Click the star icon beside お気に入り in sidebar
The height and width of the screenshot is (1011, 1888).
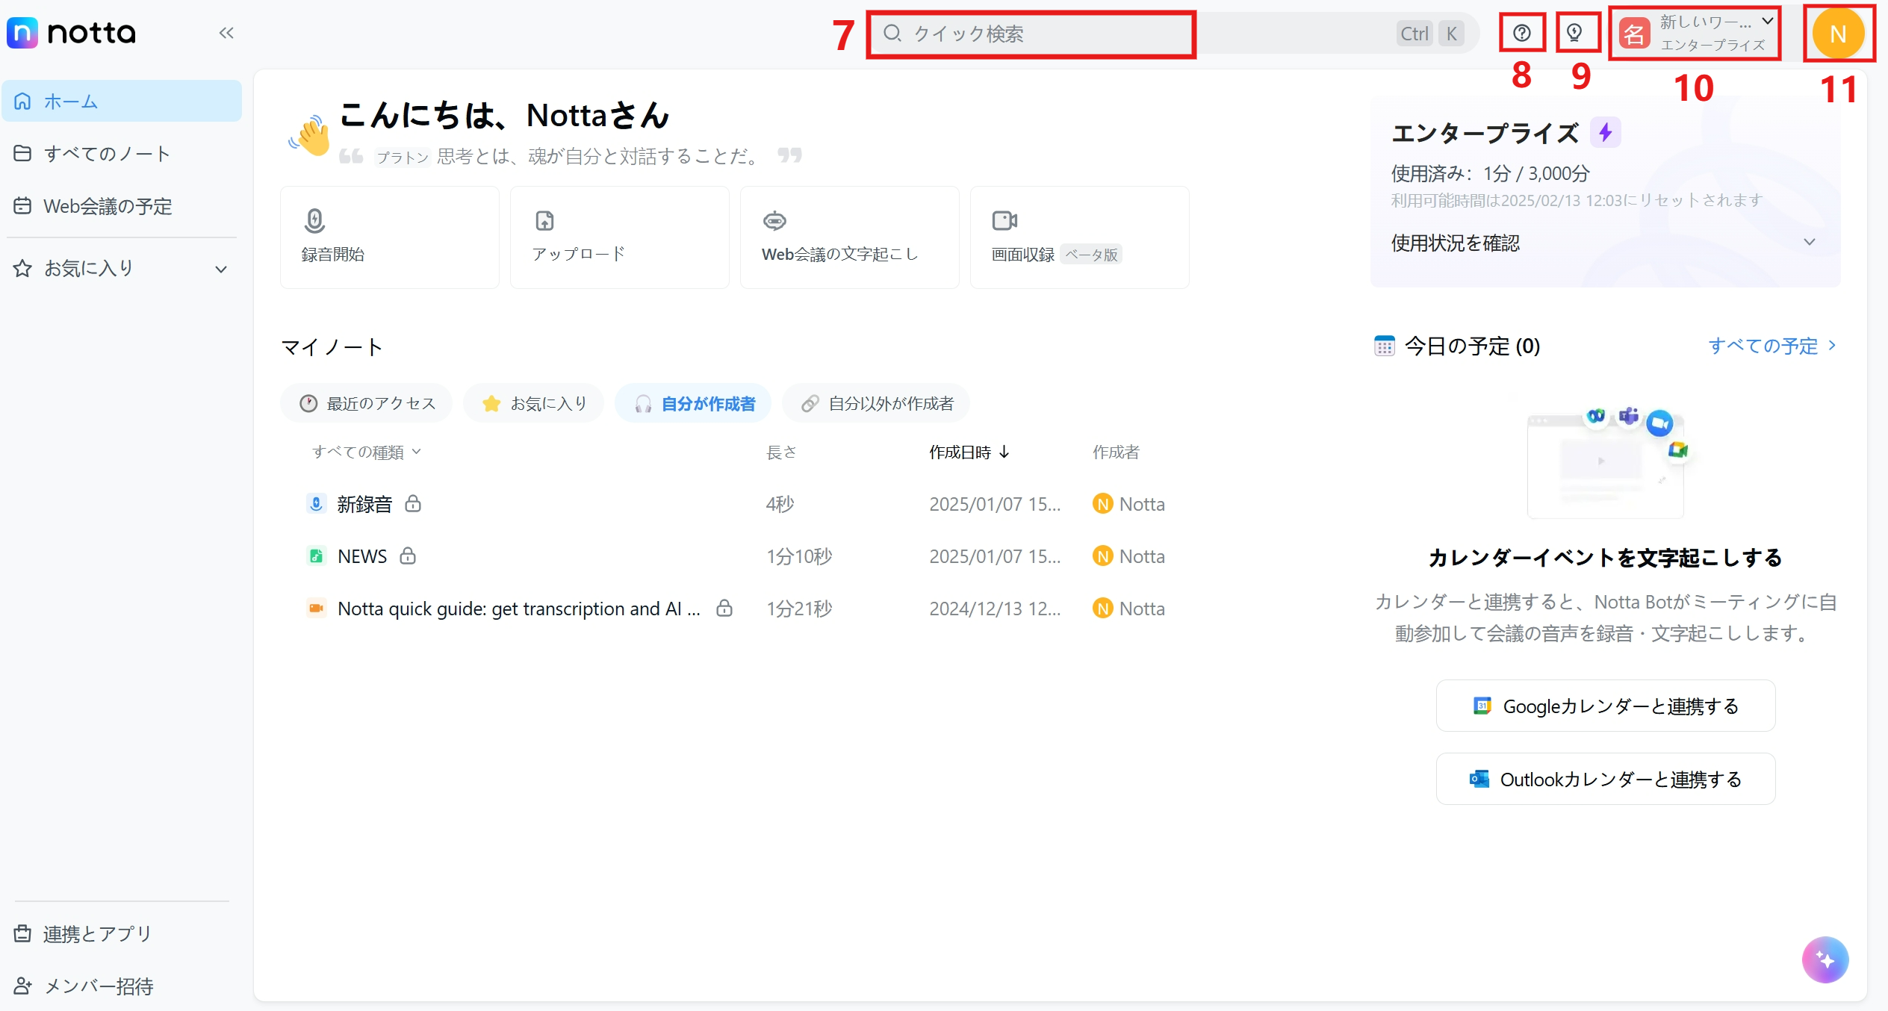click(22, 268)
